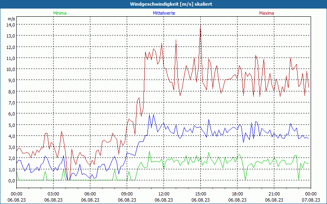327x204 pixels.
Task: Click the 11,0 y-axis value
Action: coord(11,58)
